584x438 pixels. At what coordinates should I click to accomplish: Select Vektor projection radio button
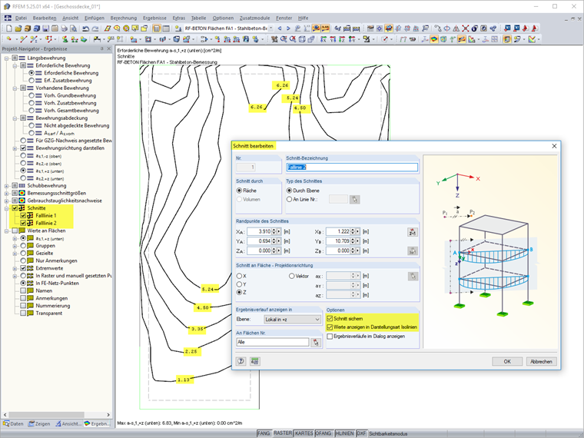[x=292, y=276]
